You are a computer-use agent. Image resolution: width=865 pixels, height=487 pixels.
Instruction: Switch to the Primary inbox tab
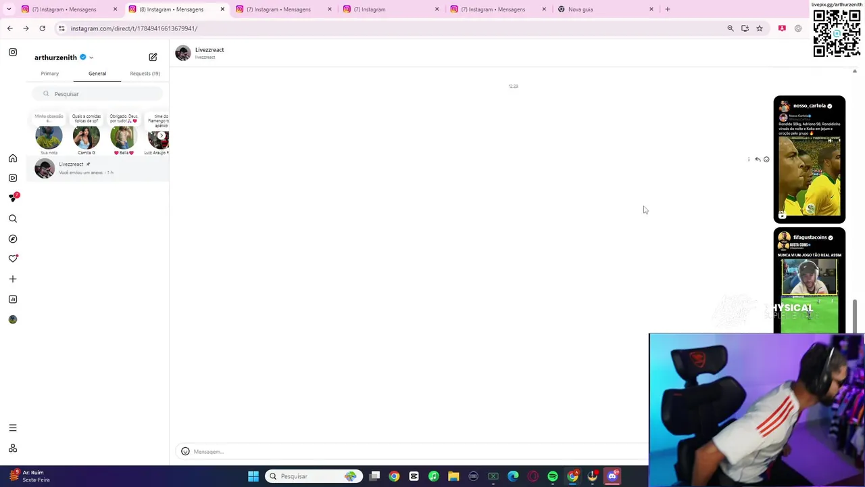49,73
